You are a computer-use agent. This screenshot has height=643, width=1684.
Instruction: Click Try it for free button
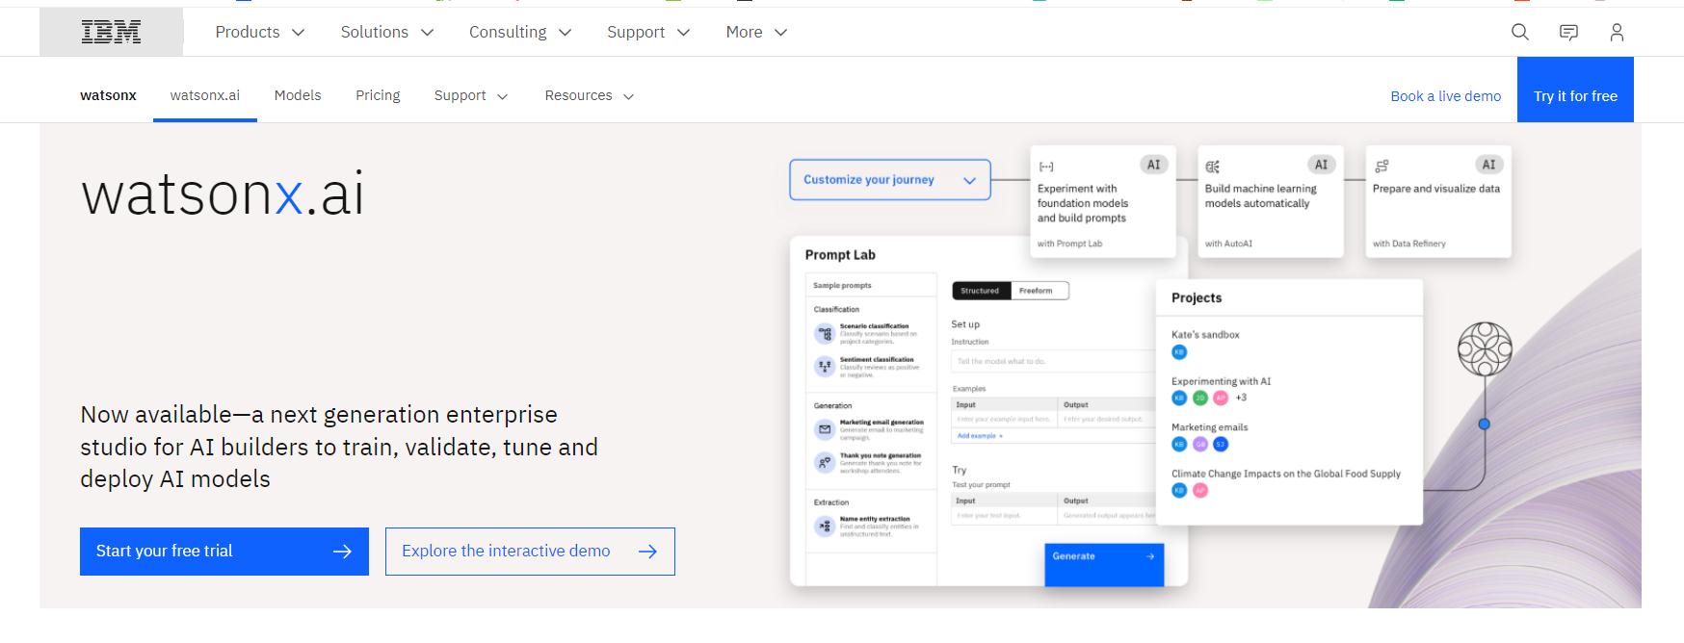pos(1575,90)
